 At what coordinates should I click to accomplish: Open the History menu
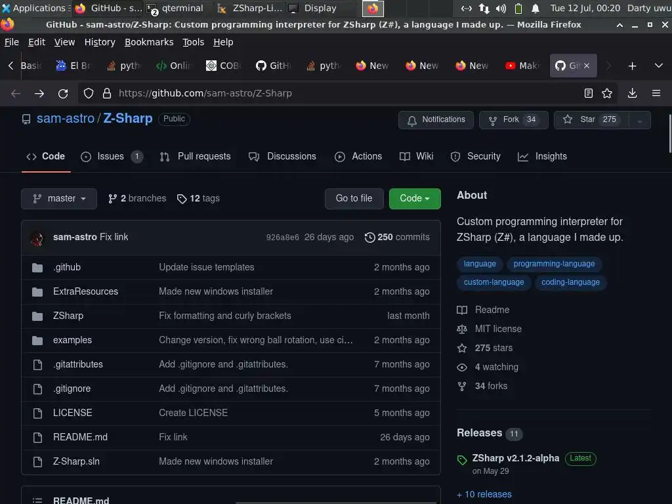tap(100, 42)
